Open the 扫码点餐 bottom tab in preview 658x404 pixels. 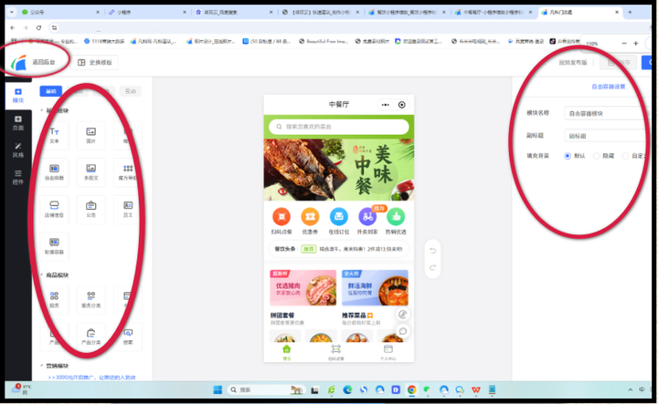coord(335,352)
